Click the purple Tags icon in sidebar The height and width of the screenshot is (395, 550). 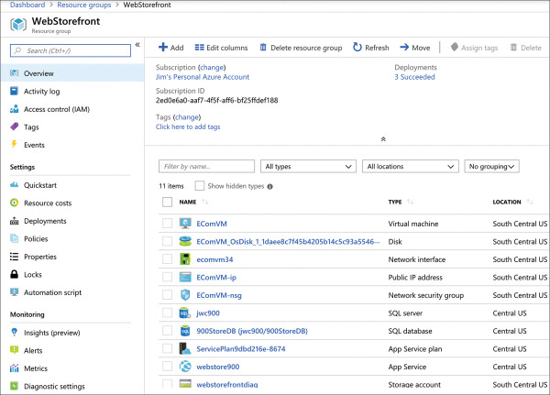pyautogui.click(x=14, y=126)
